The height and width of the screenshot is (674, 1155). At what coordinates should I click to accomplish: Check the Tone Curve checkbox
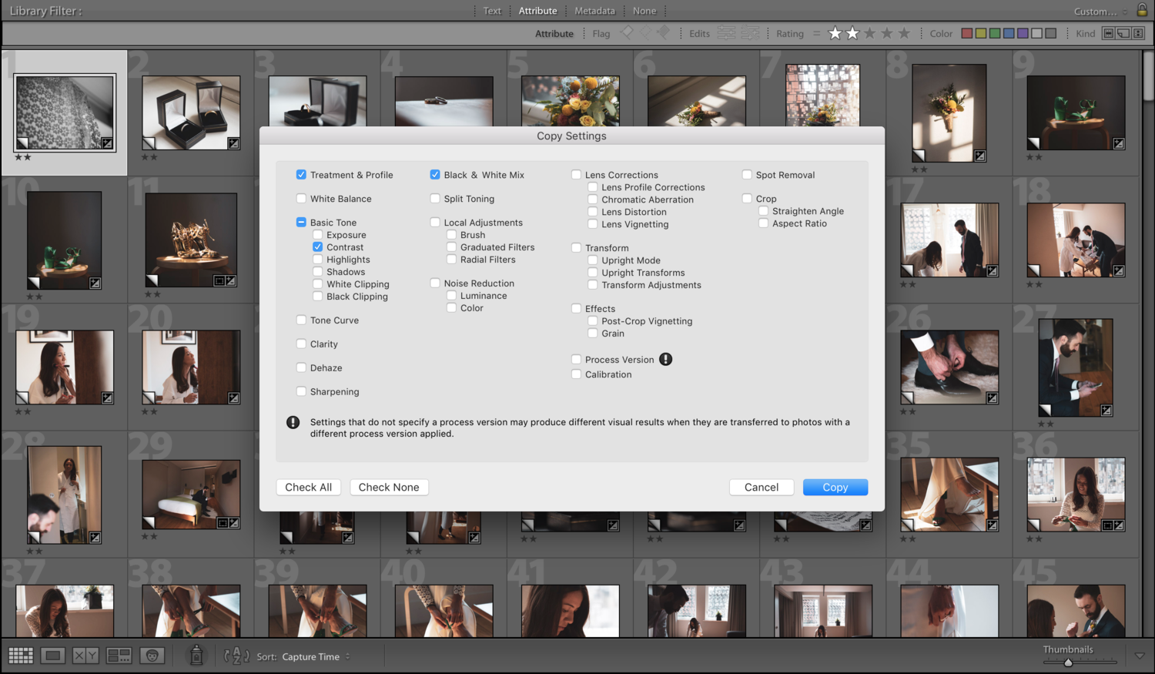coord(301,320)
